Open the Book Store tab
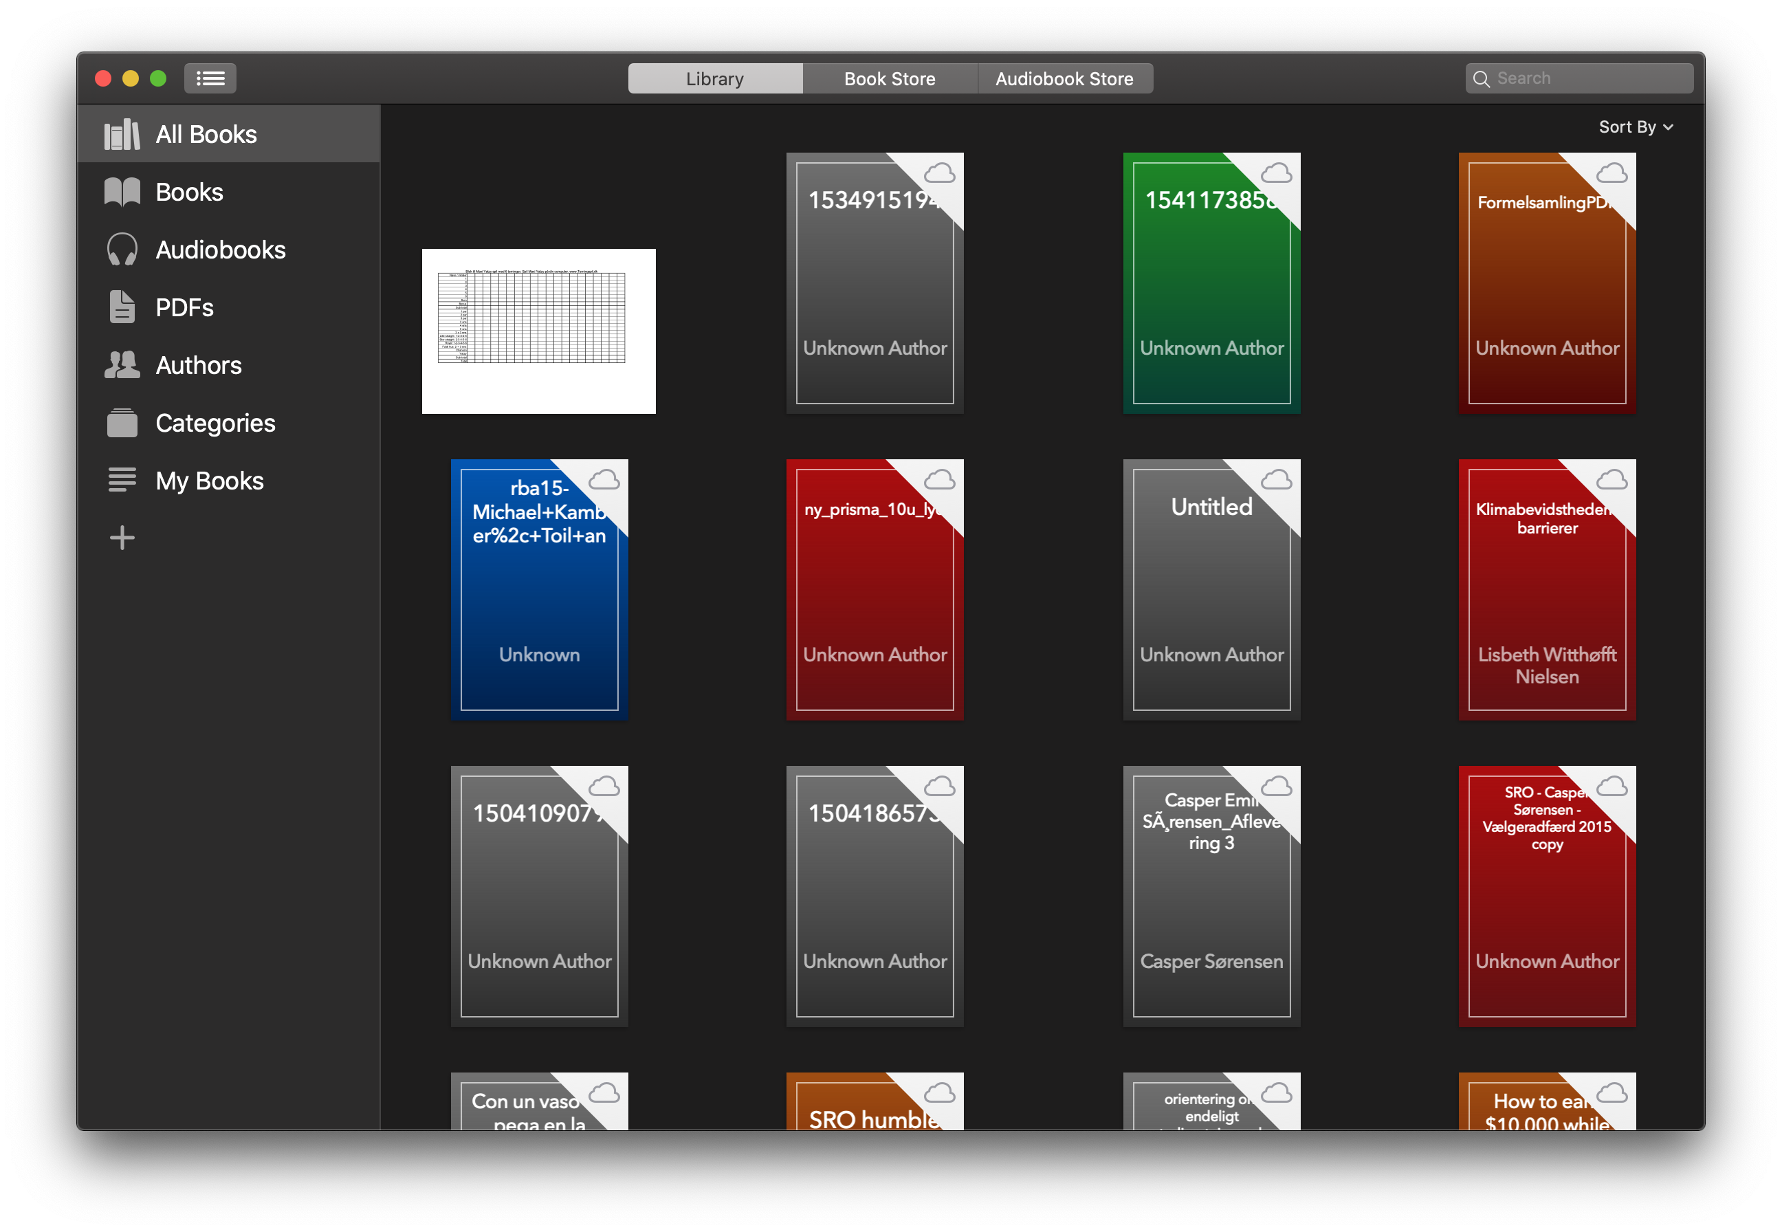1782x1232 pixels. tap(889, 78)
